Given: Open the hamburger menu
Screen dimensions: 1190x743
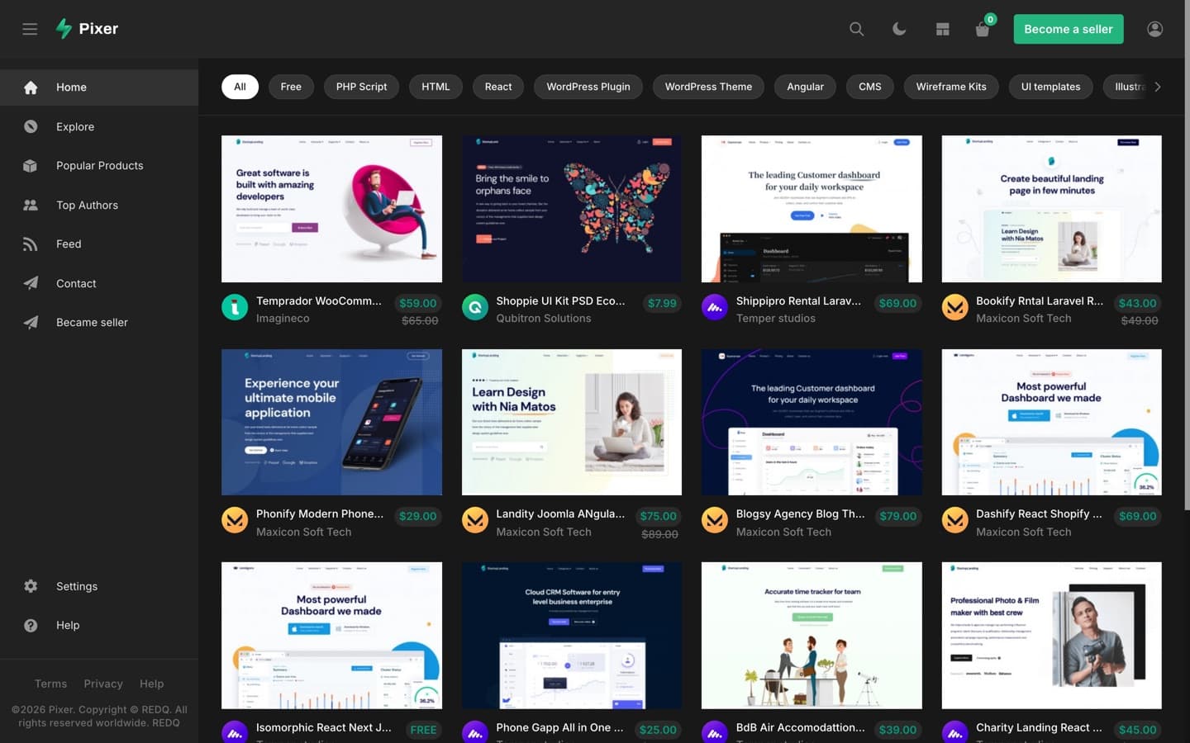Looking at the screenshot, I should click(30, 29).
